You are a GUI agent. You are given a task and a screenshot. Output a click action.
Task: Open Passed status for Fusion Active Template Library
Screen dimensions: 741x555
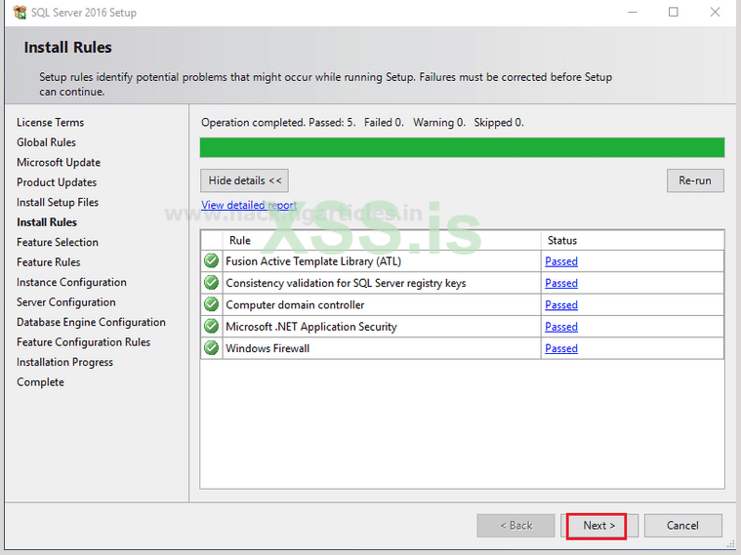(561, 261)
